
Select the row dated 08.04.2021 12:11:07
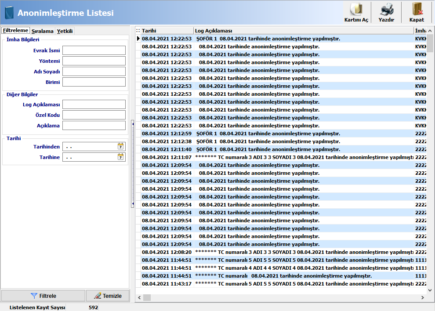281,157
